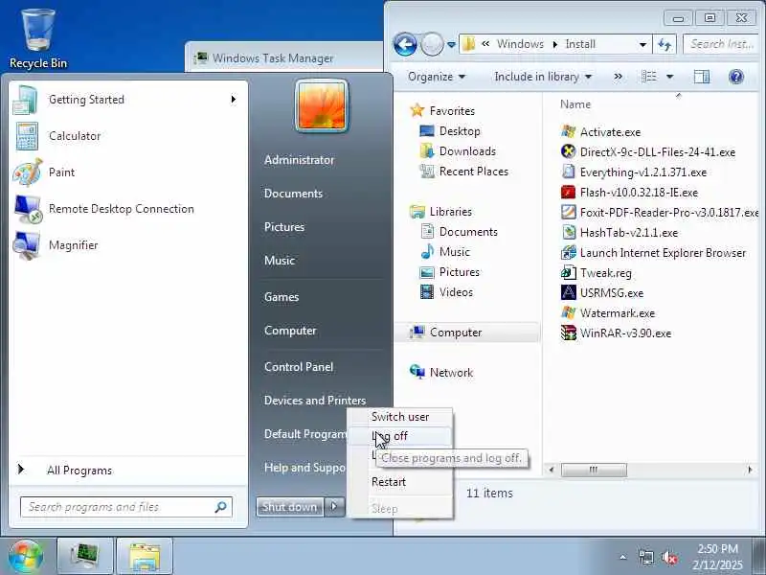Choose Log off from the power menu
Image resolution: width=766 pixels, height=575 pixels.
pyautogui.click(x=400, y=436)
